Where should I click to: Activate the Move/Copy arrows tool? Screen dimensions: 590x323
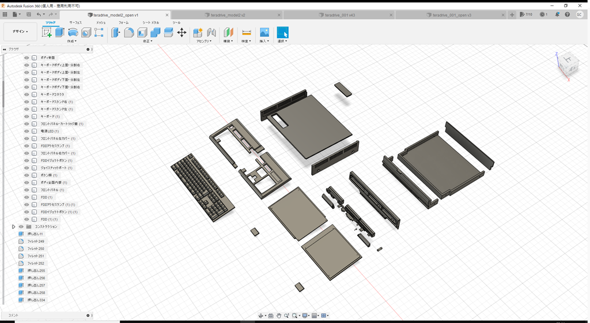point(181,33)
